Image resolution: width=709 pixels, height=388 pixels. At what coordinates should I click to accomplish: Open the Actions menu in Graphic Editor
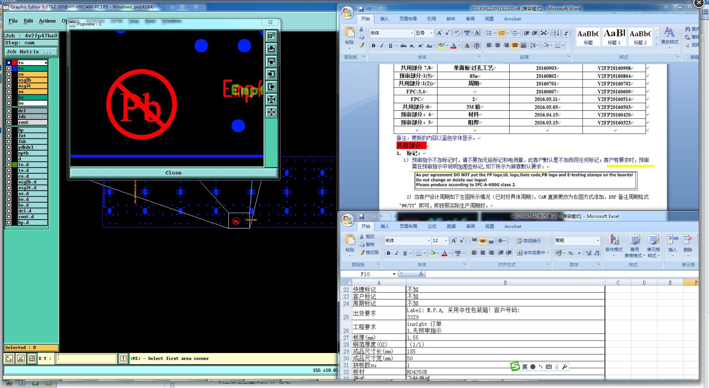[x=47, y=21]
